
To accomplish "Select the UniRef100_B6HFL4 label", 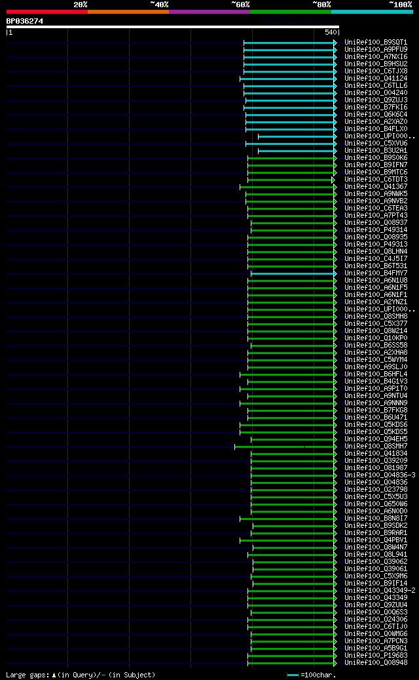I will tap(376, 374).
